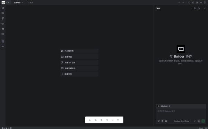This screenshot has width=208, height=129.
Task: Click the @ mention icon below chat input
Action: [158, 121]
